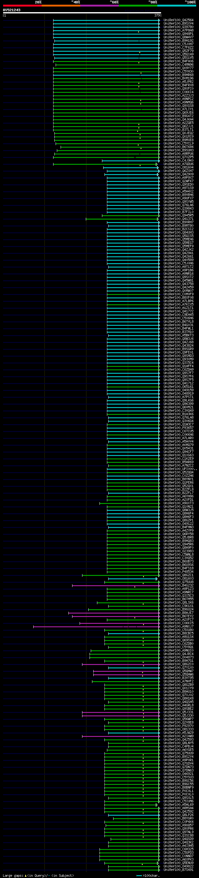Click hit label UniRef100_A5AL69
Viewport: 199px width, 878px height.
click(x=178, y=805)
